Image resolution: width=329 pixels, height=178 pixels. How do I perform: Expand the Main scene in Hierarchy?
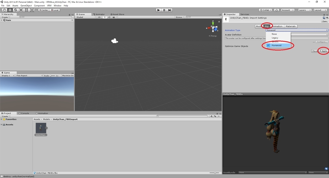(x=2, y=20)
